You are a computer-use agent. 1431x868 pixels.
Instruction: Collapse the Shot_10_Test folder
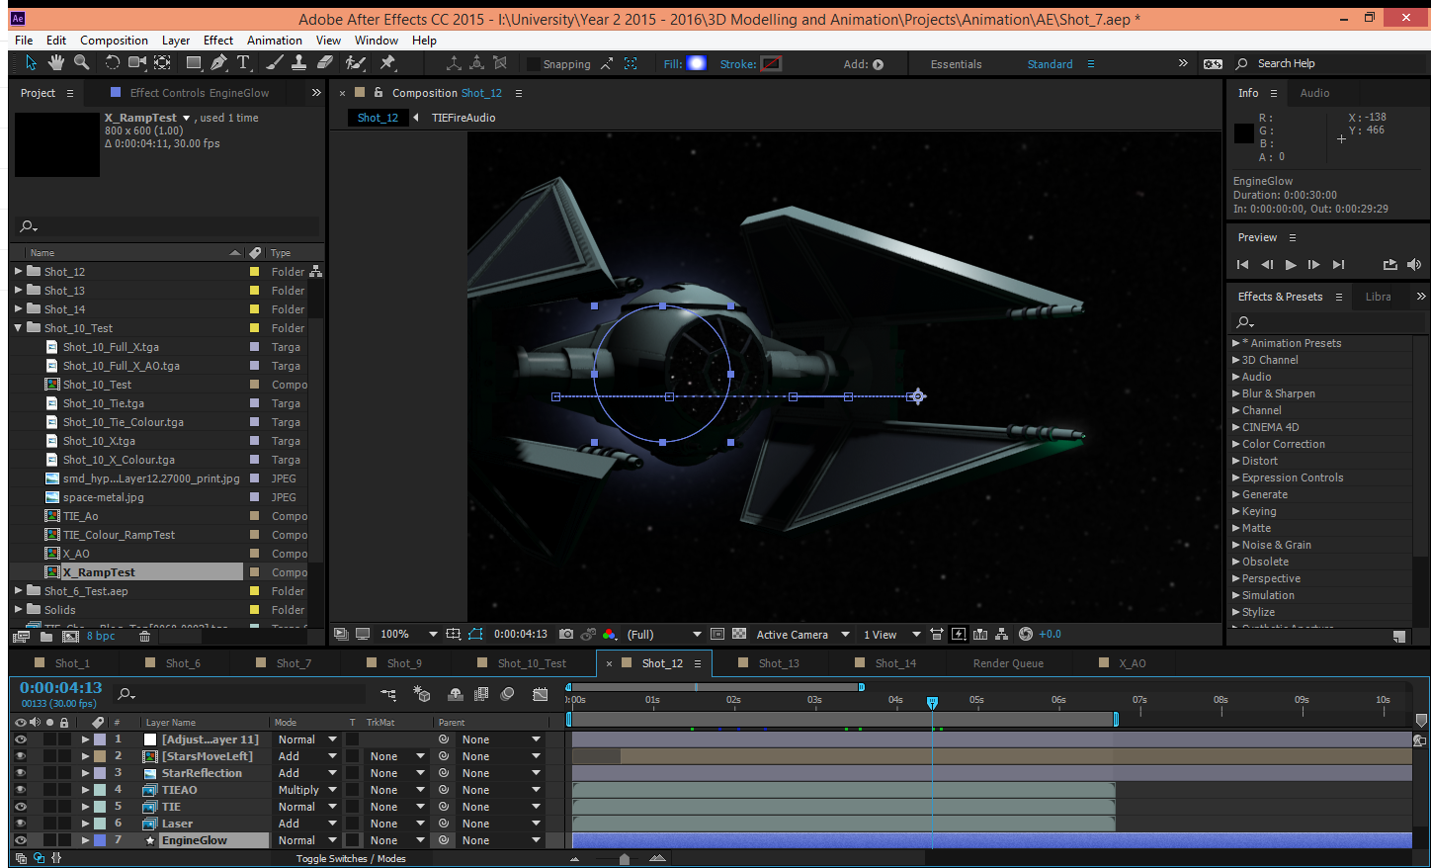tap(18, 327)
